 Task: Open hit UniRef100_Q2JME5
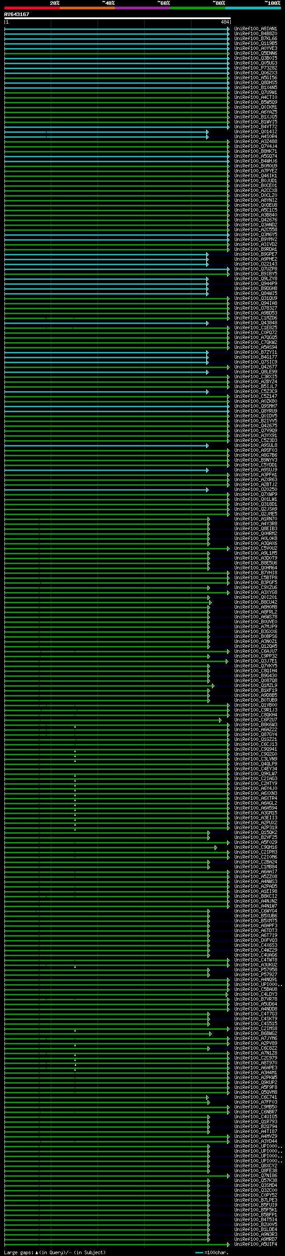[x=255, y=514]
